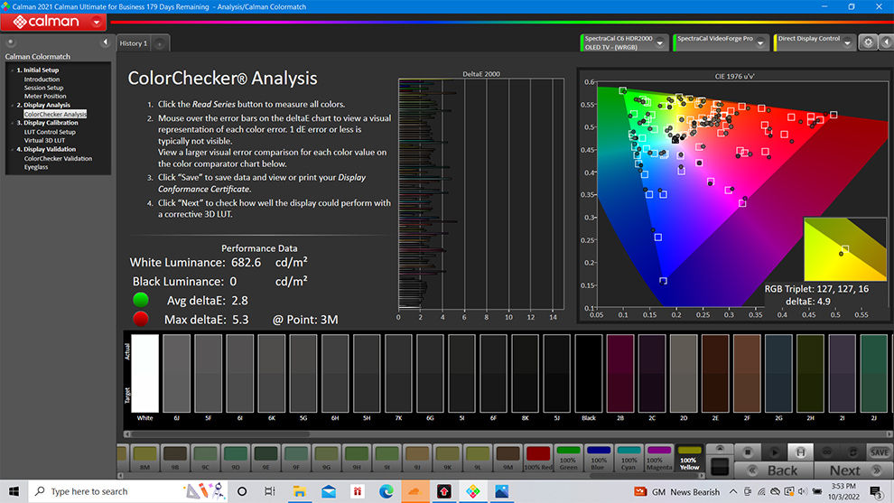
Task: Open the Windows Start menu
Action: 14,491
